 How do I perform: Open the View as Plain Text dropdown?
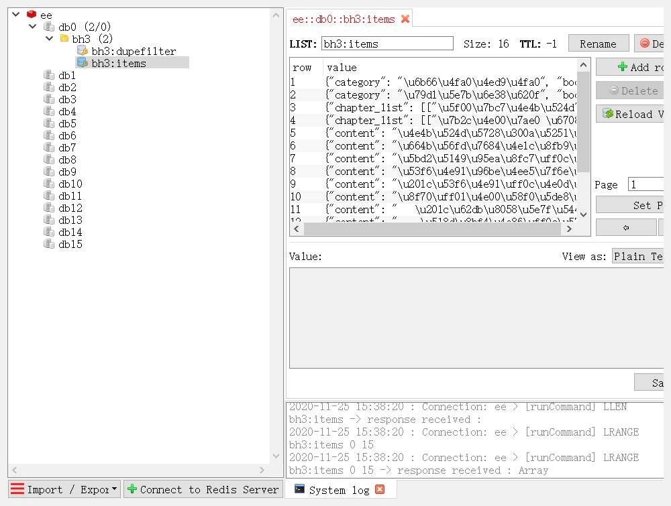pos(637,257)
